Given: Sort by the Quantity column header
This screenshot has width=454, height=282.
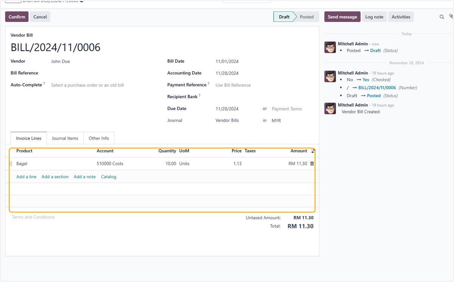Looking at the screenshot, I should (167, 151).
